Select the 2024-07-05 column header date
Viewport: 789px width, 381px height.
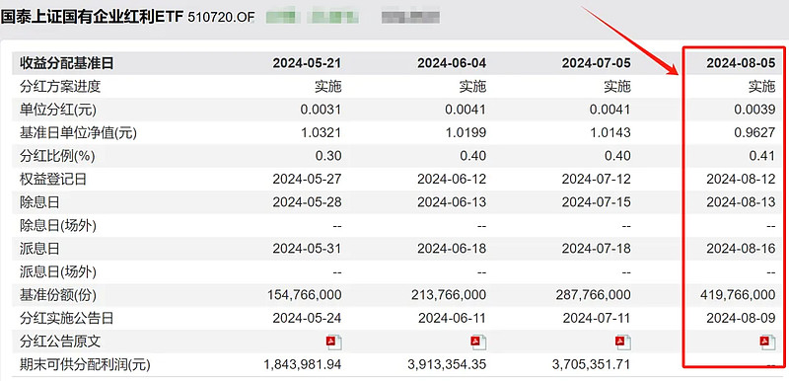[597, 63]
